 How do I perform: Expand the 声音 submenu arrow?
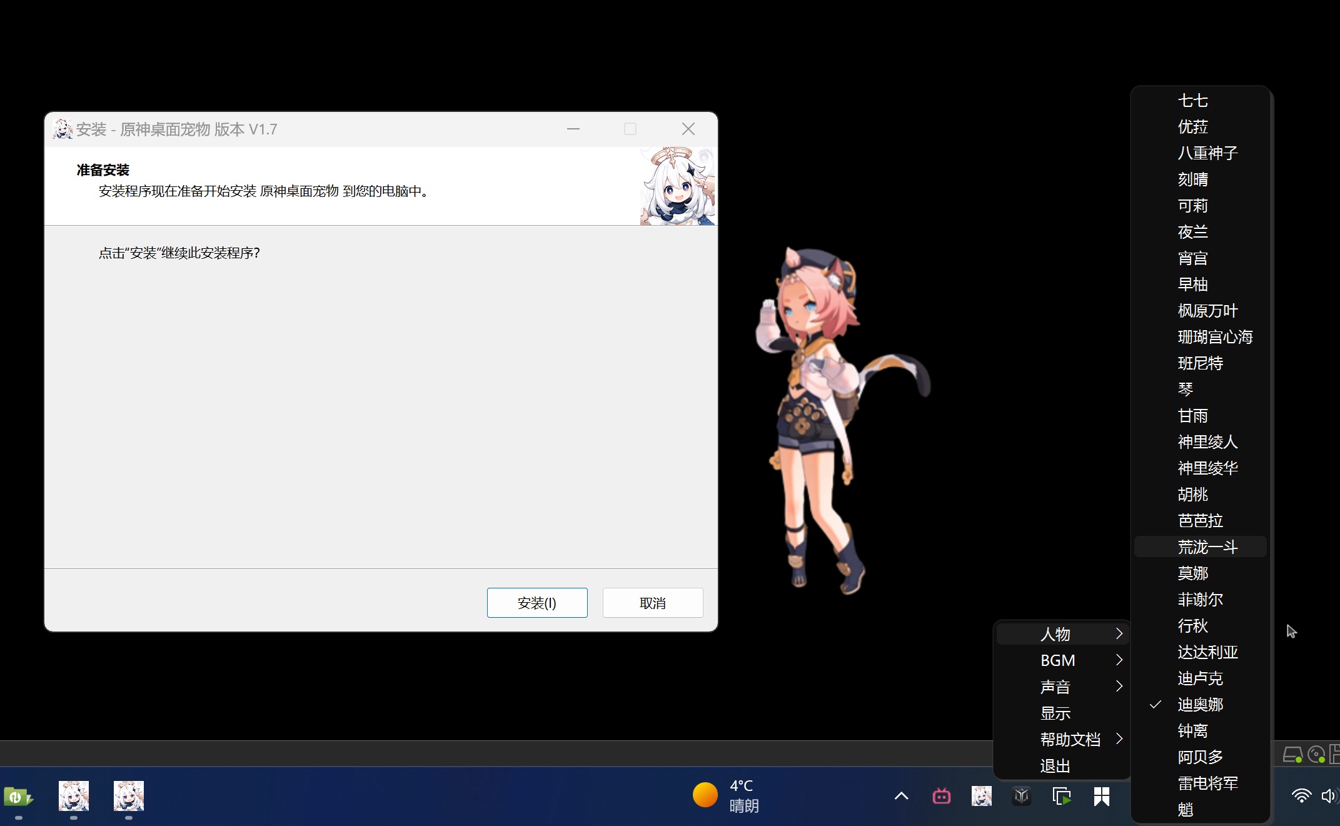click(1119, 686)
